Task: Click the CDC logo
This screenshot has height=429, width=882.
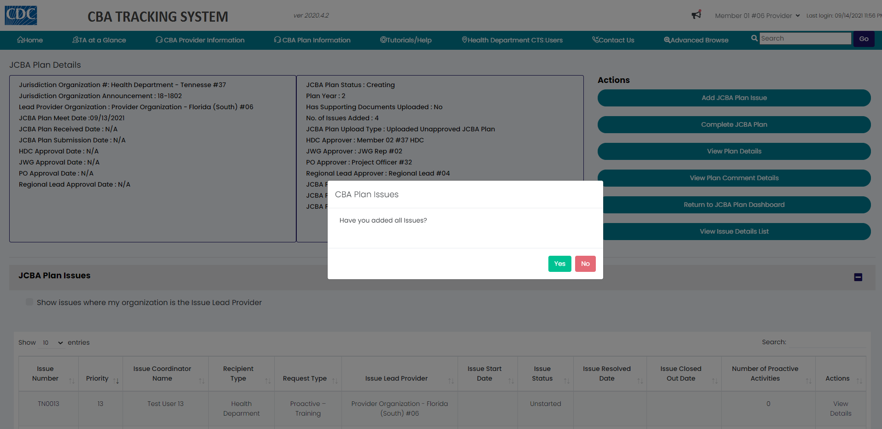Action: 21,15
